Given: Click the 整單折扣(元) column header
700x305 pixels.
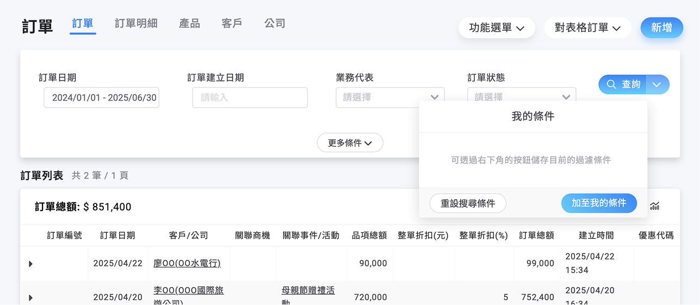Looking at the screenshot, I should coord(423,235).
